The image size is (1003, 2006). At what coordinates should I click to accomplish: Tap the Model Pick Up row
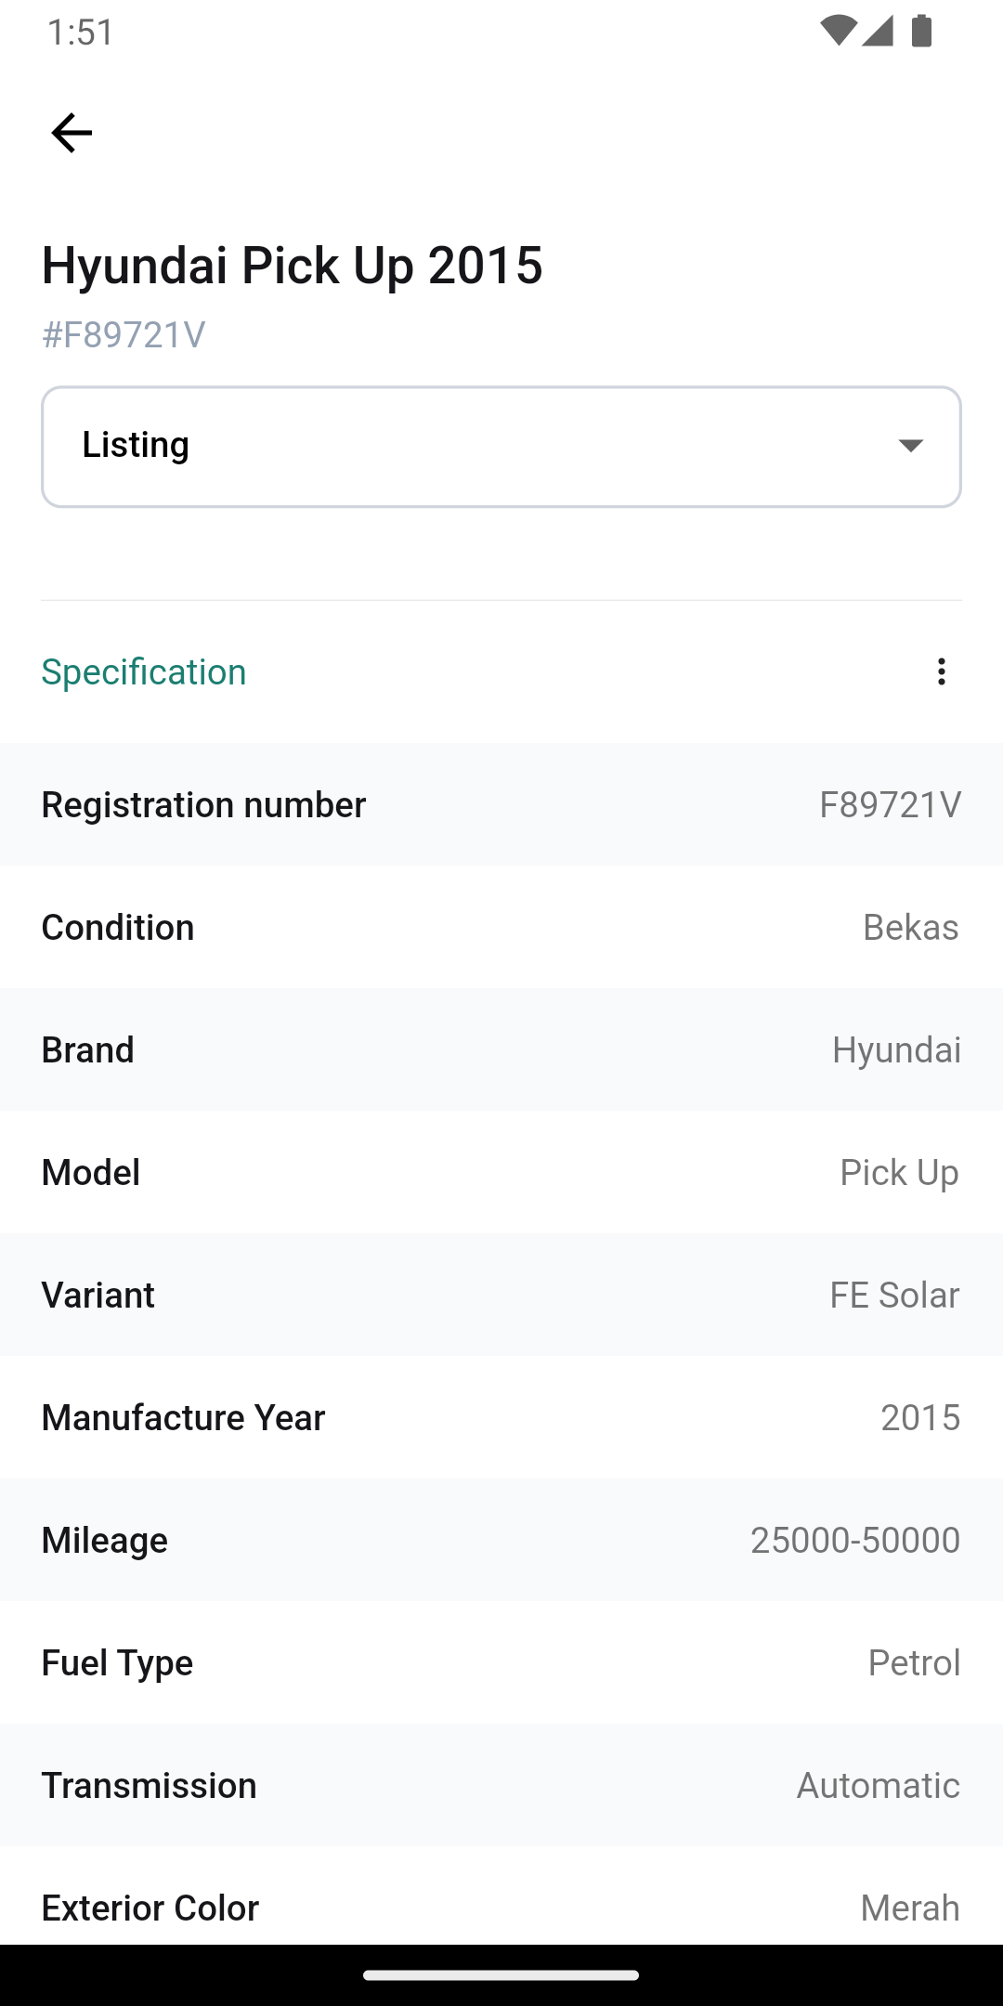click(501, 1172)
